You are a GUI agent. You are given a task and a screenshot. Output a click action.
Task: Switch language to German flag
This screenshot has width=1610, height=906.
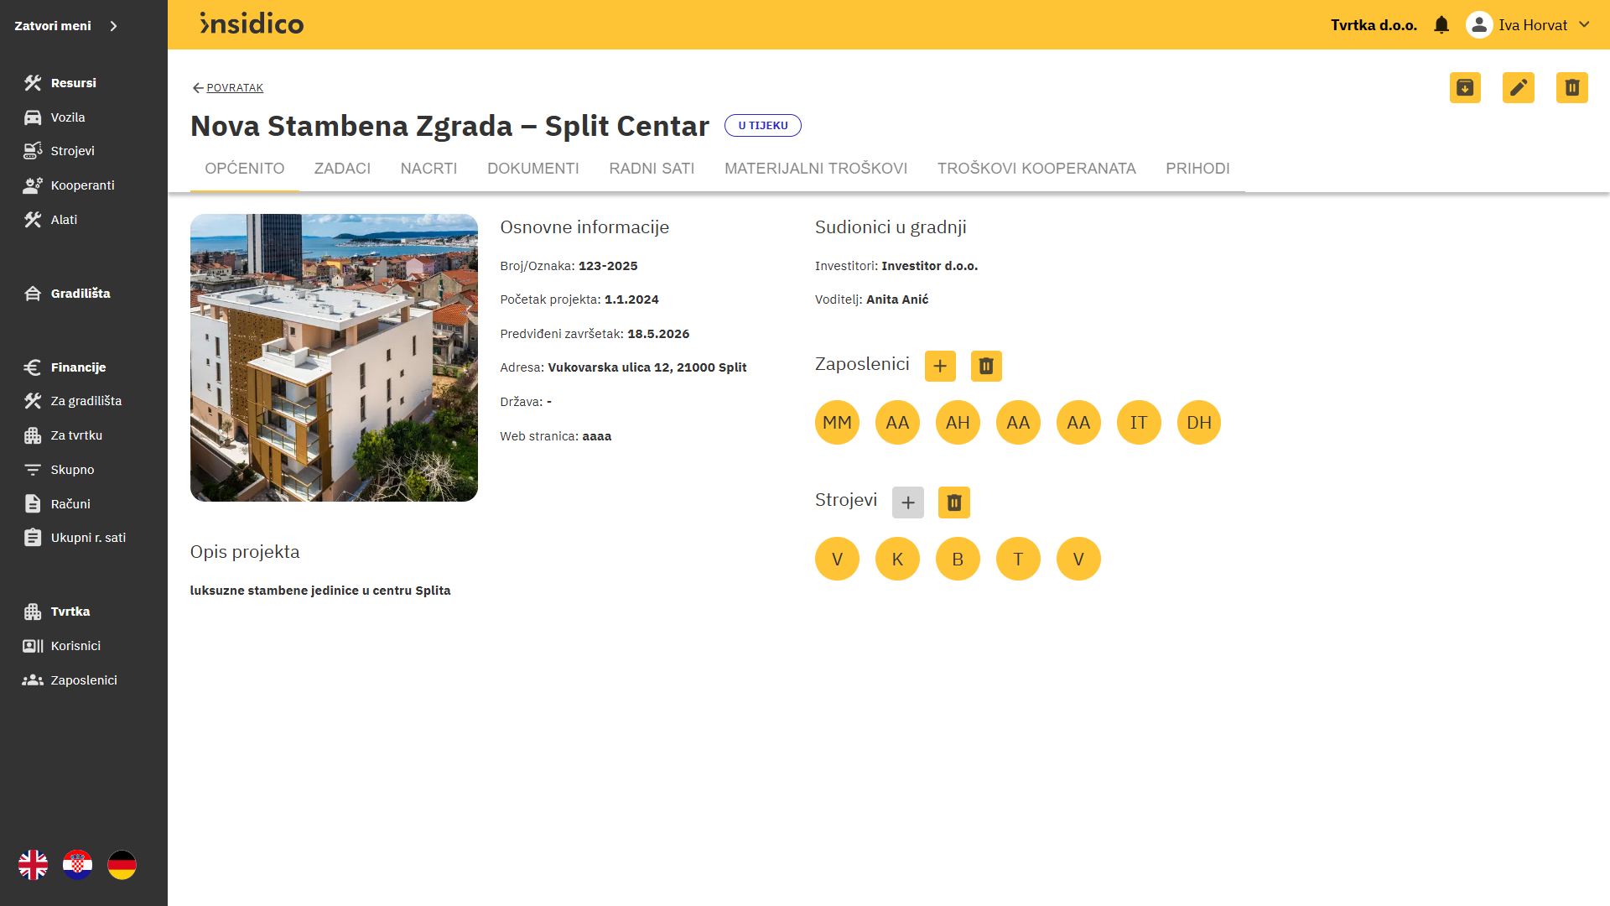tap(122, 865)
